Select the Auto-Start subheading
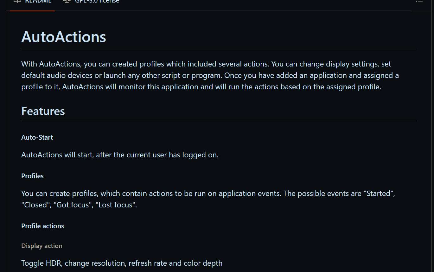Image resolution: width=434 pixels, height=272 pixels. point(37,137)
